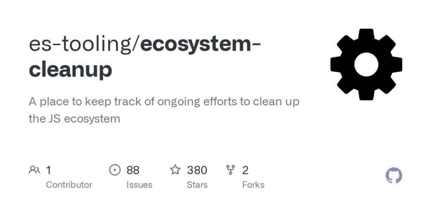Click the fork count '2'

(x=245, y=170)
